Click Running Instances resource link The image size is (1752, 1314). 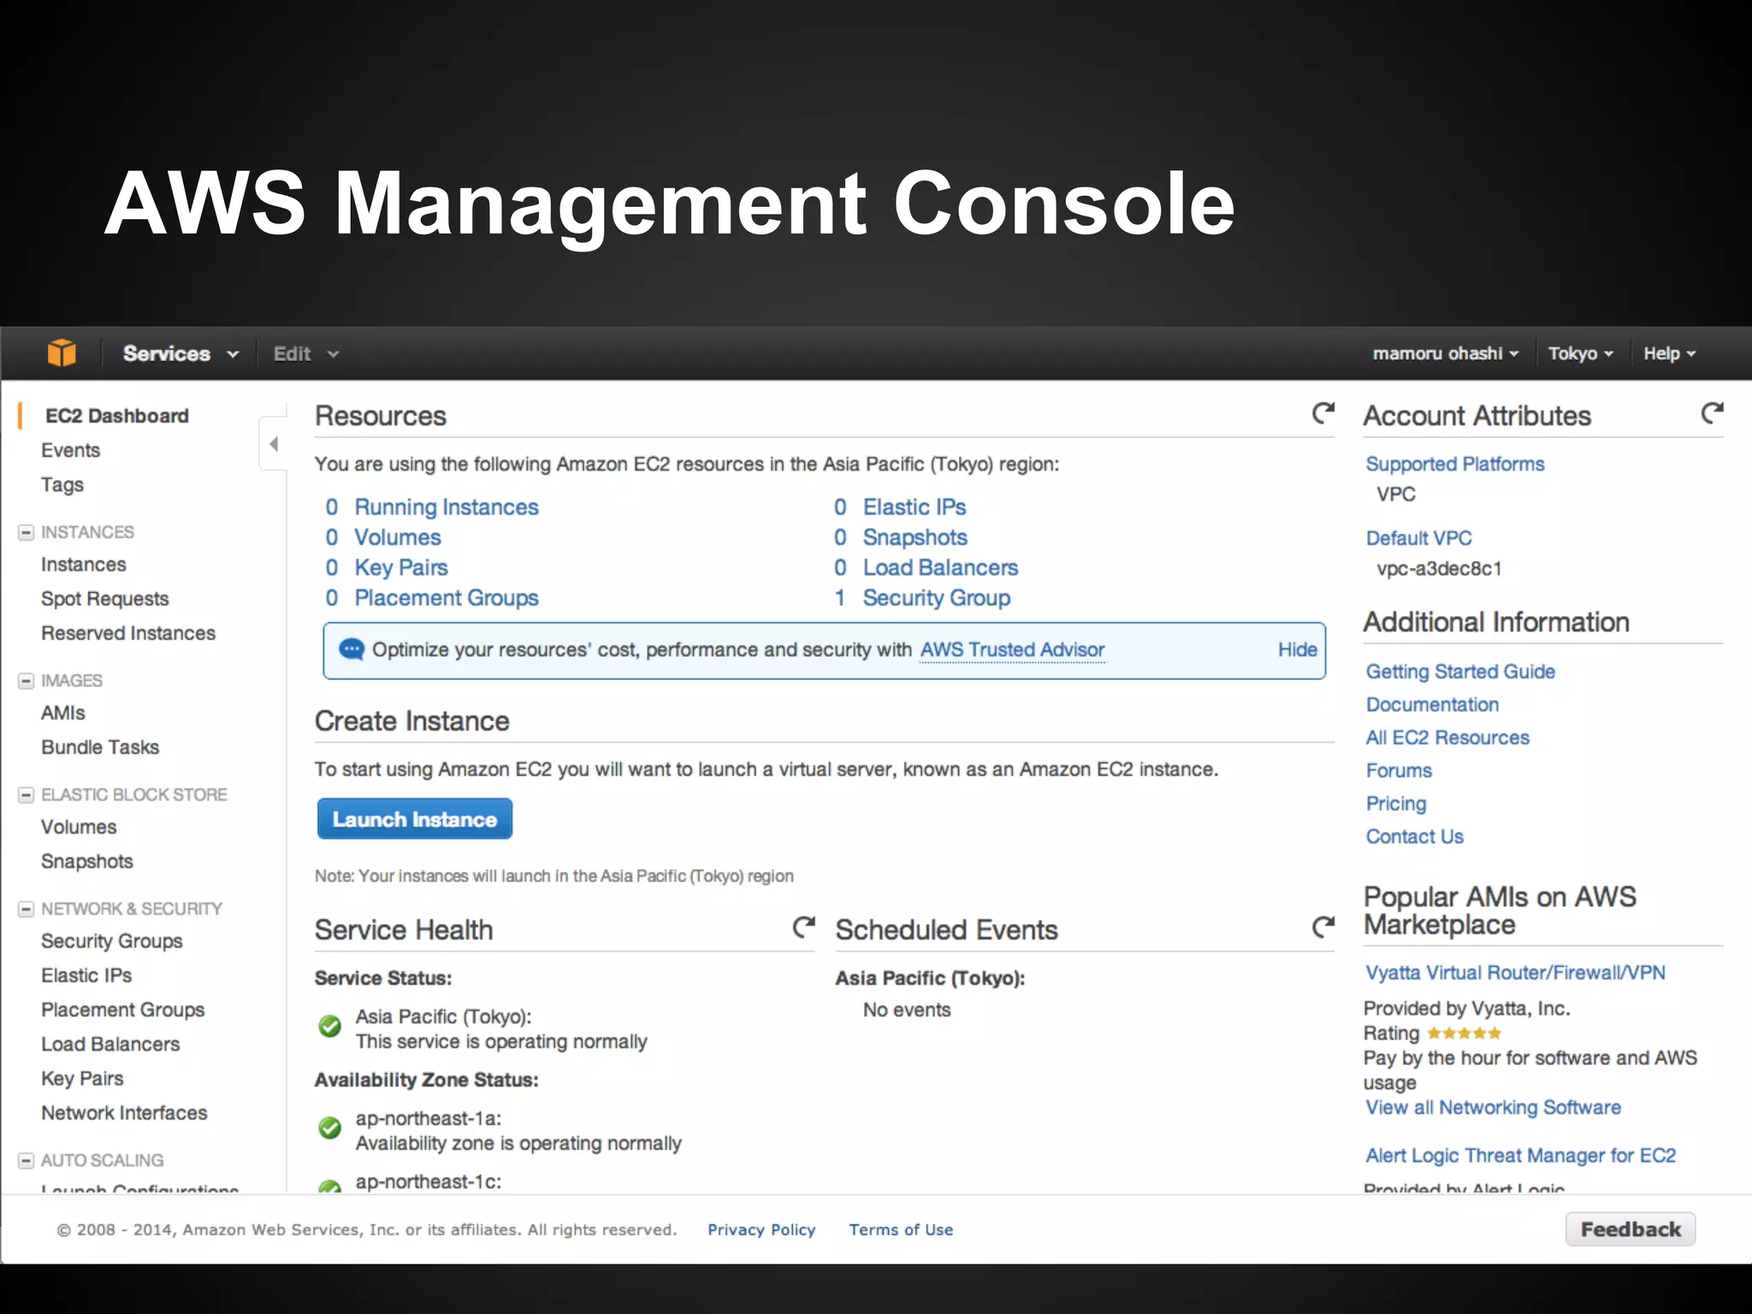447,507
